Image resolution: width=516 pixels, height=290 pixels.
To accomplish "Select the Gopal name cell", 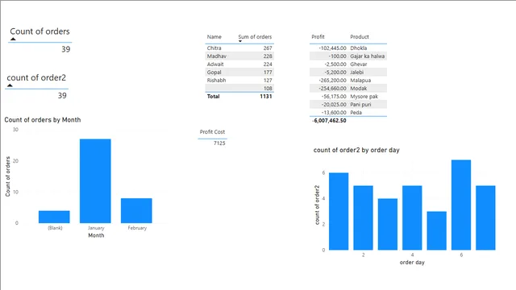I will point(214,72).
